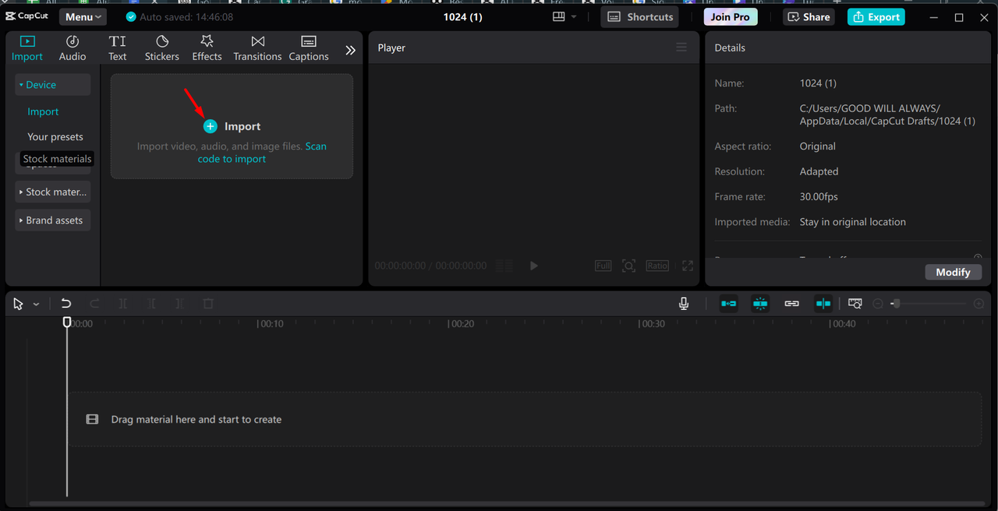Click the timeline zoom out minus
The width and height of the screenshot is (998, 511).
tap(878, 304)
